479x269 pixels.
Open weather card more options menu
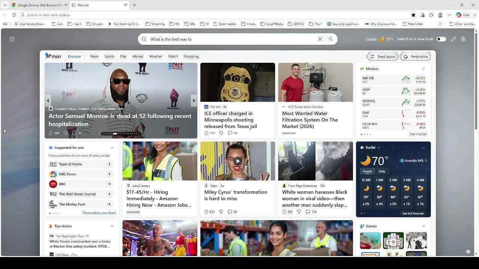click(x=423, y=148)
